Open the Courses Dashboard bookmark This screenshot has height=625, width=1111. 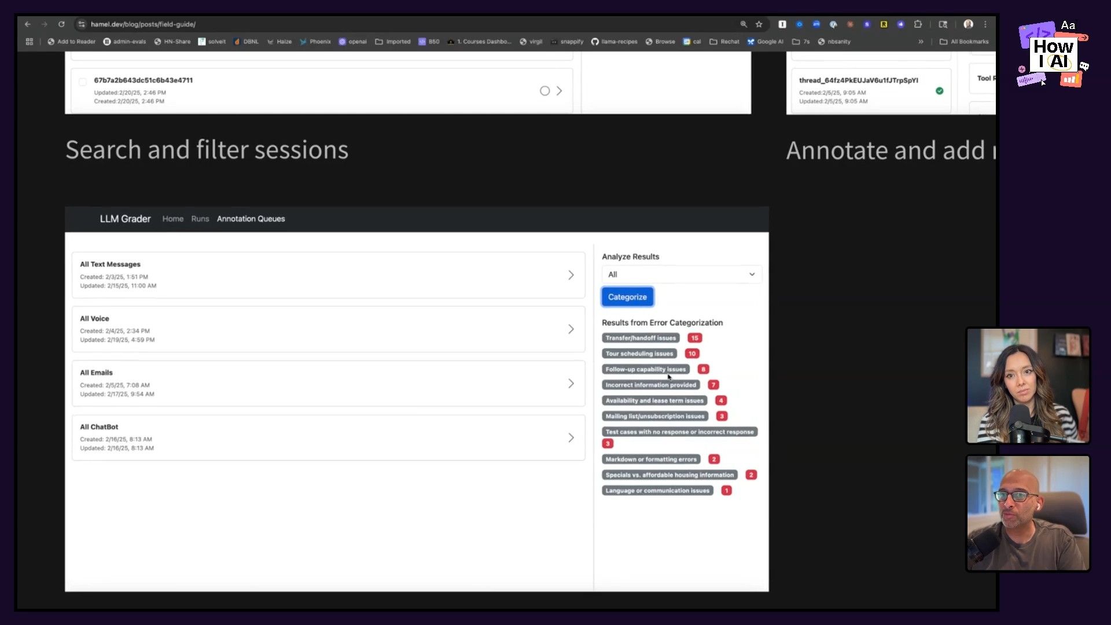click(479, 42)
